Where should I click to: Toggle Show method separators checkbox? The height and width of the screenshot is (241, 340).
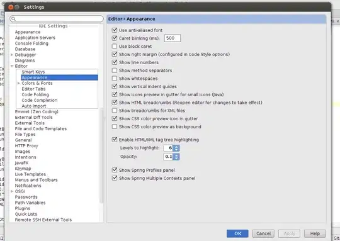point(114,70)
